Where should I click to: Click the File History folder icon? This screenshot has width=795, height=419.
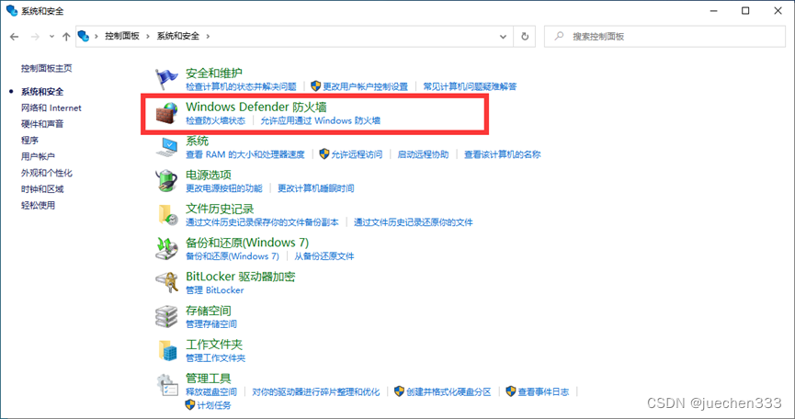point(166,215)
